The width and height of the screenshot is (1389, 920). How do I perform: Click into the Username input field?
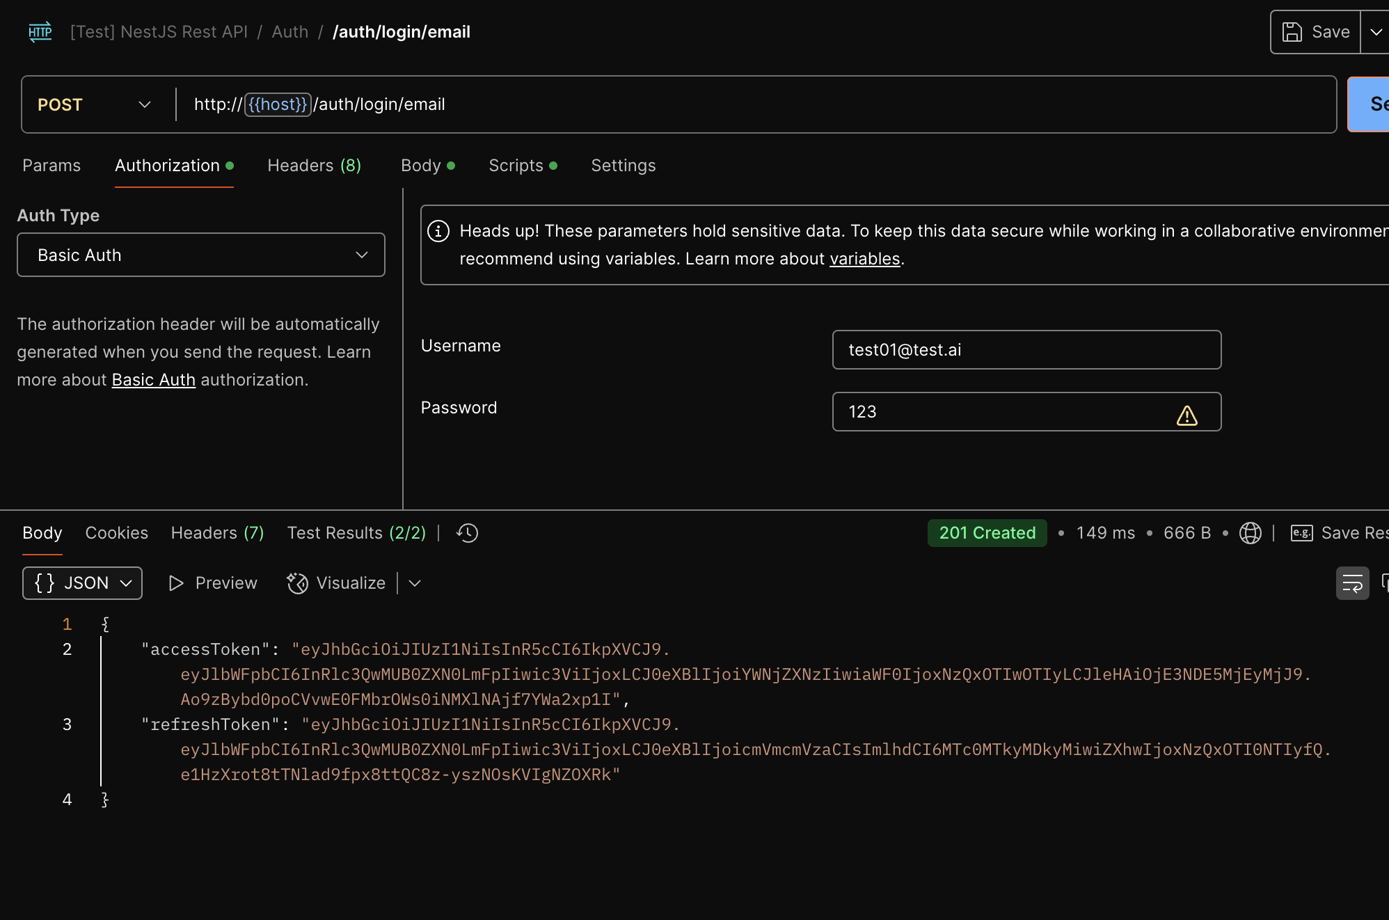coord(1026,350)
